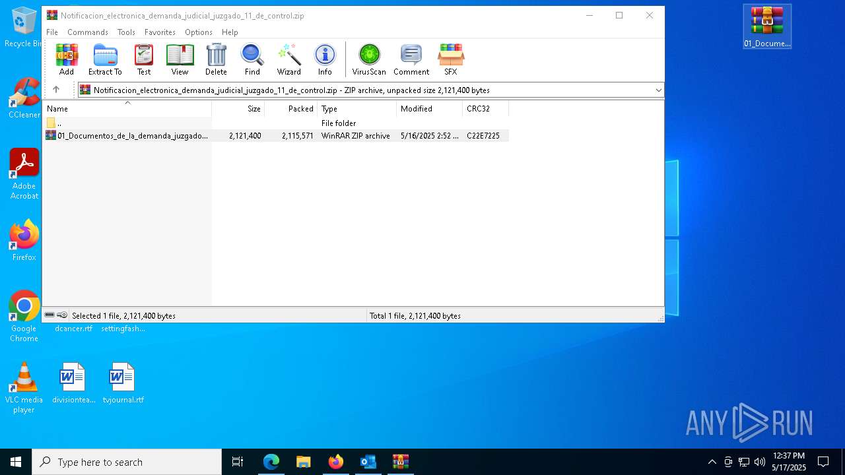Sort by the Type column header
This screenshot has height=475, width=845.
click(356, 109)
